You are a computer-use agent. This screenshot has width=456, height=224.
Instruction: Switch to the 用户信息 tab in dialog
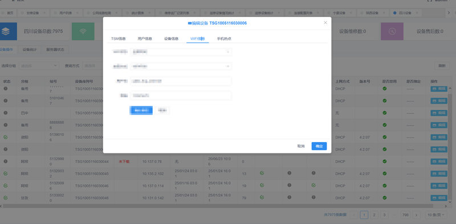point(145,39)
